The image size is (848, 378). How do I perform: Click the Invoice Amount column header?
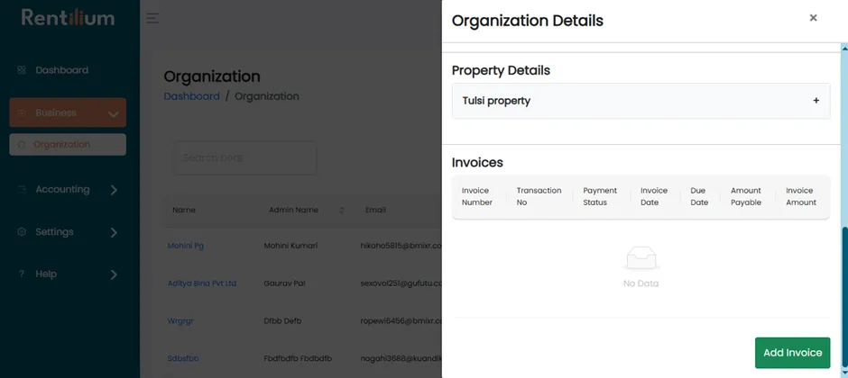[801, 197]
